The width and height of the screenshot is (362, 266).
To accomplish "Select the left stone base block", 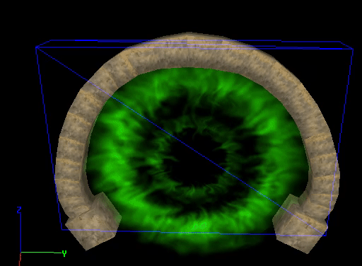I will [94, 221].
